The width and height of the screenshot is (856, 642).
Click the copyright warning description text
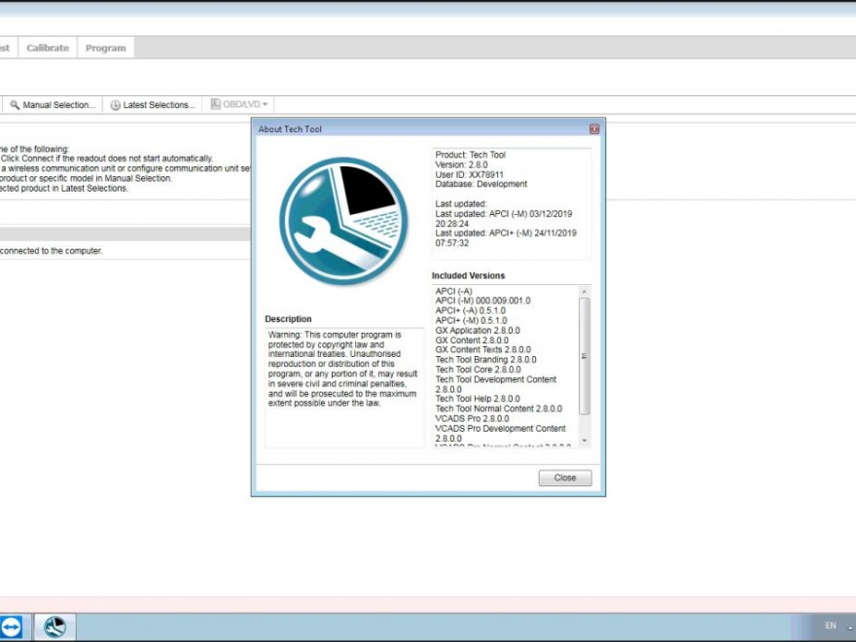342,369
